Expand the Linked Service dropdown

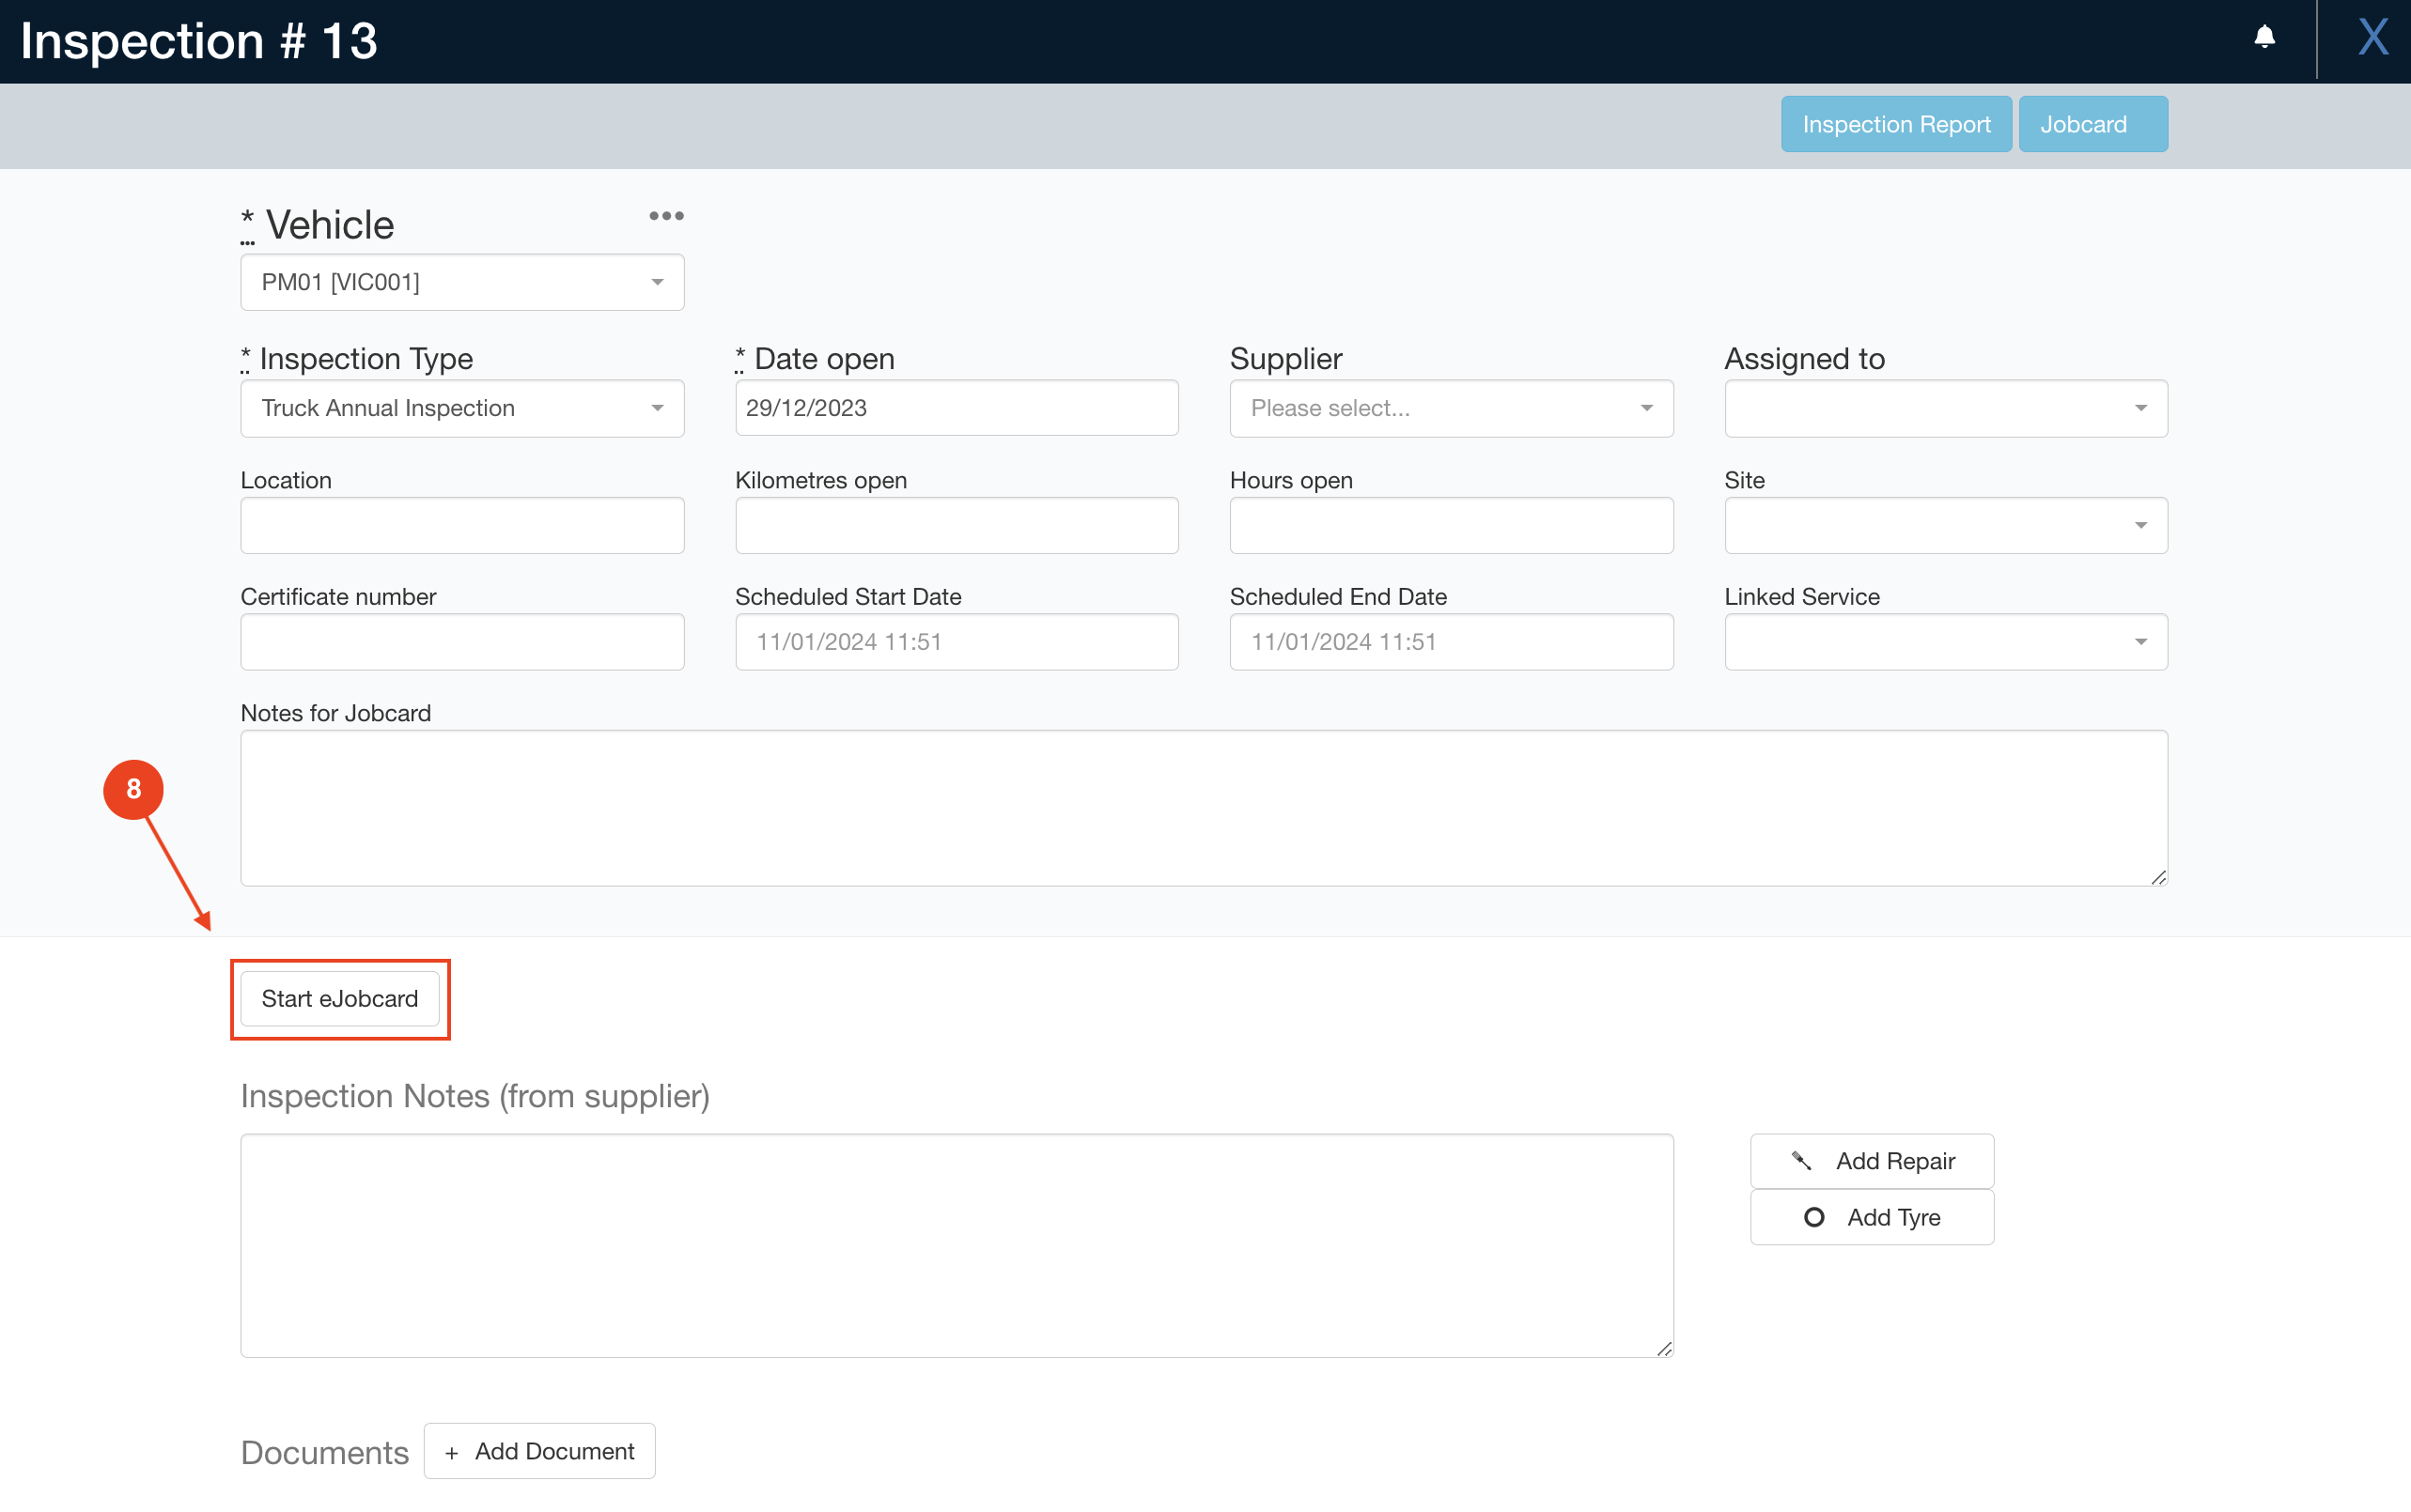click(1945, 642)
